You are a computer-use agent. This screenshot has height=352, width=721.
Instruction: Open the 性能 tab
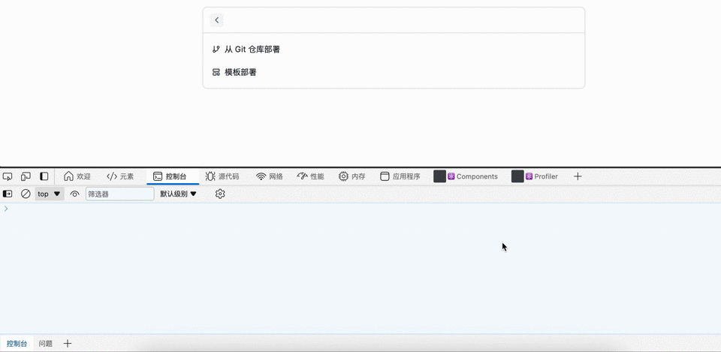click(311, 176)
